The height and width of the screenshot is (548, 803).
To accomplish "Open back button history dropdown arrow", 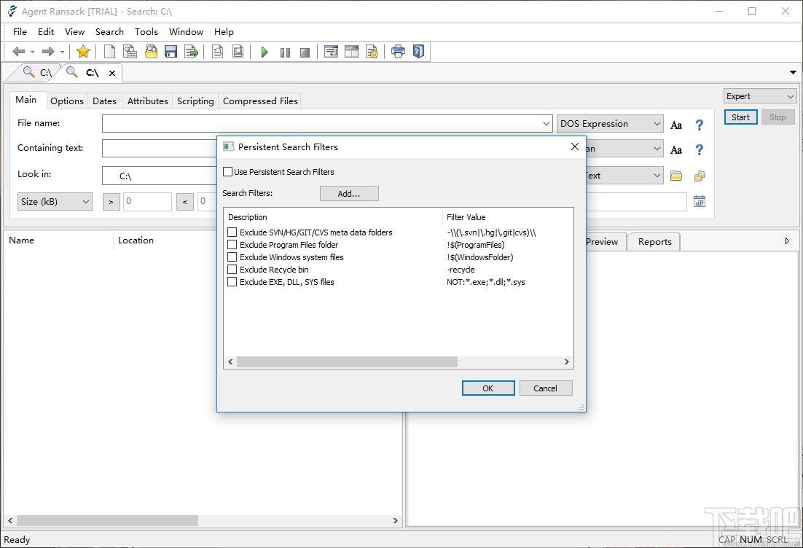I will click(x=32, y=52).
